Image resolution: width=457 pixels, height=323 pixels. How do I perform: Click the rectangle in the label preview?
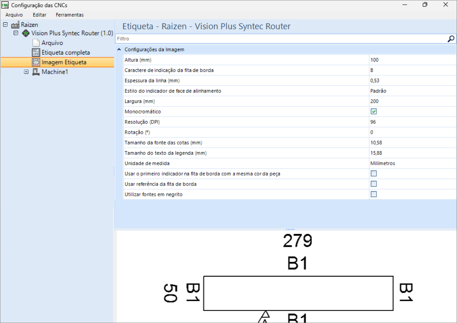298,293
